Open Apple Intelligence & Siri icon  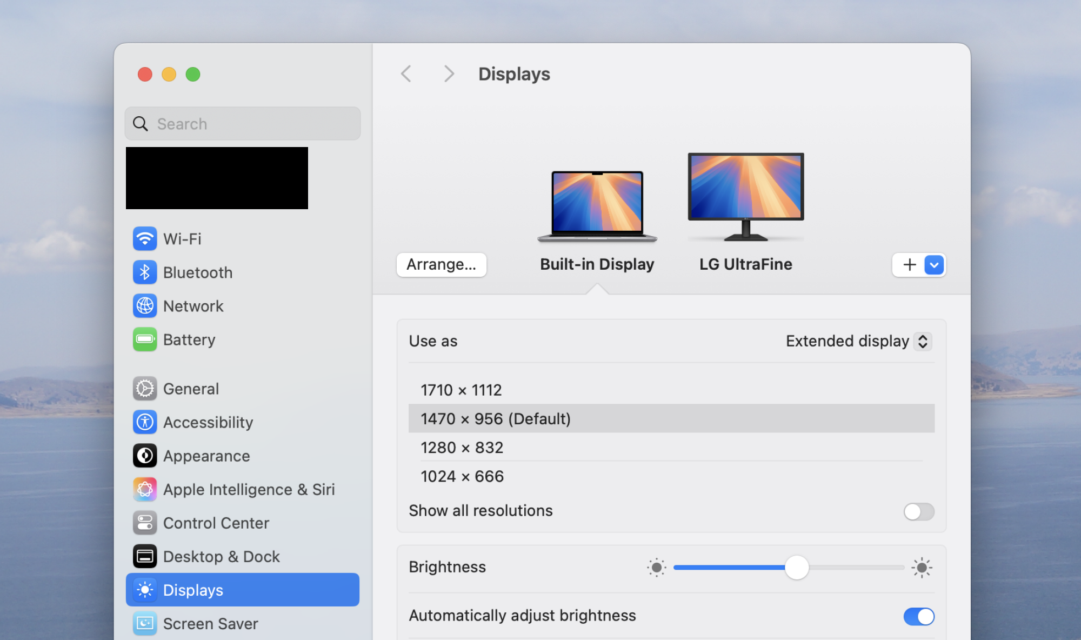click(145, 489)
